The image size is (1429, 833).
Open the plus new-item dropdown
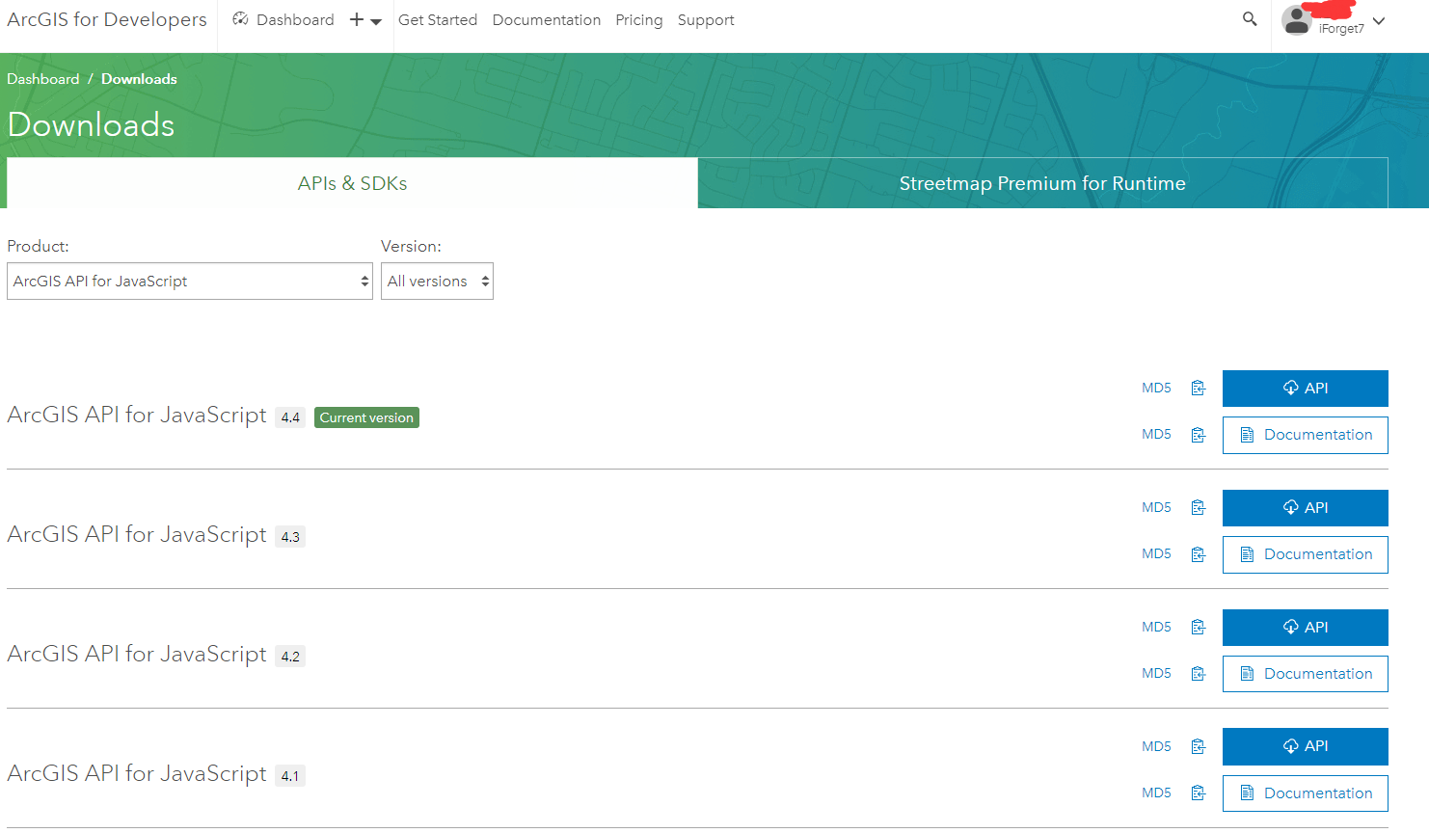coord(365,20)
